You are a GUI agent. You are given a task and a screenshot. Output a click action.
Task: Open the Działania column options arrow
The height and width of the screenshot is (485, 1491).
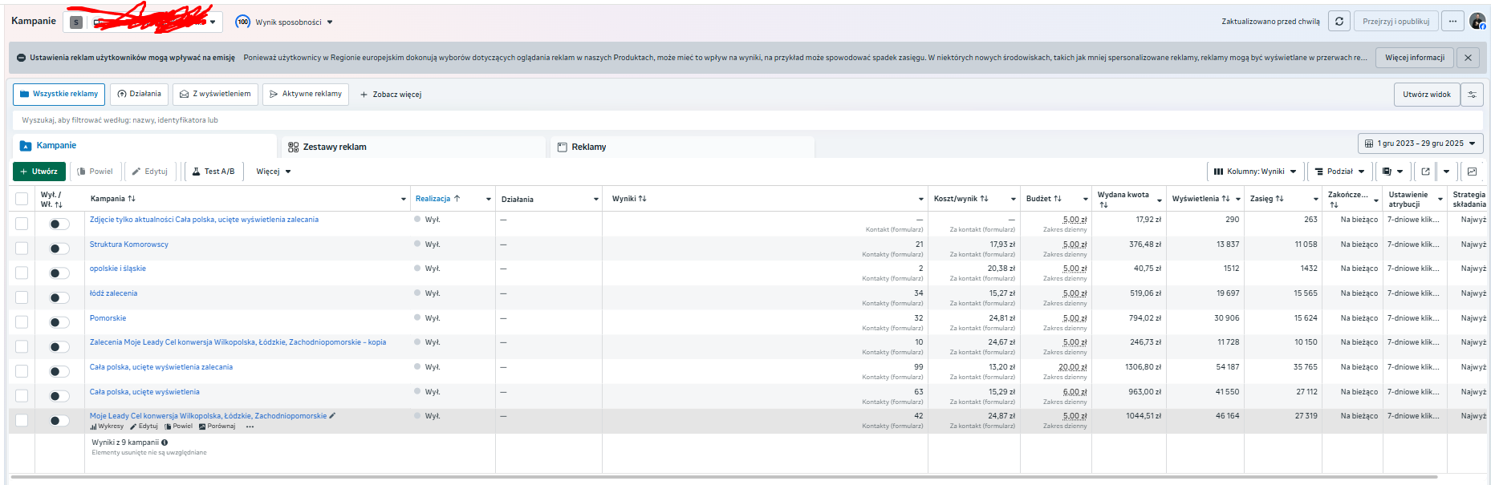coord(595,199)
